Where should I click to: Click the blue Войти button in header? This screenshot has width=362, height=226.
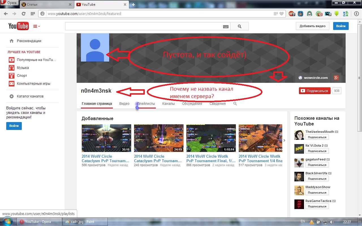[341, 26]
